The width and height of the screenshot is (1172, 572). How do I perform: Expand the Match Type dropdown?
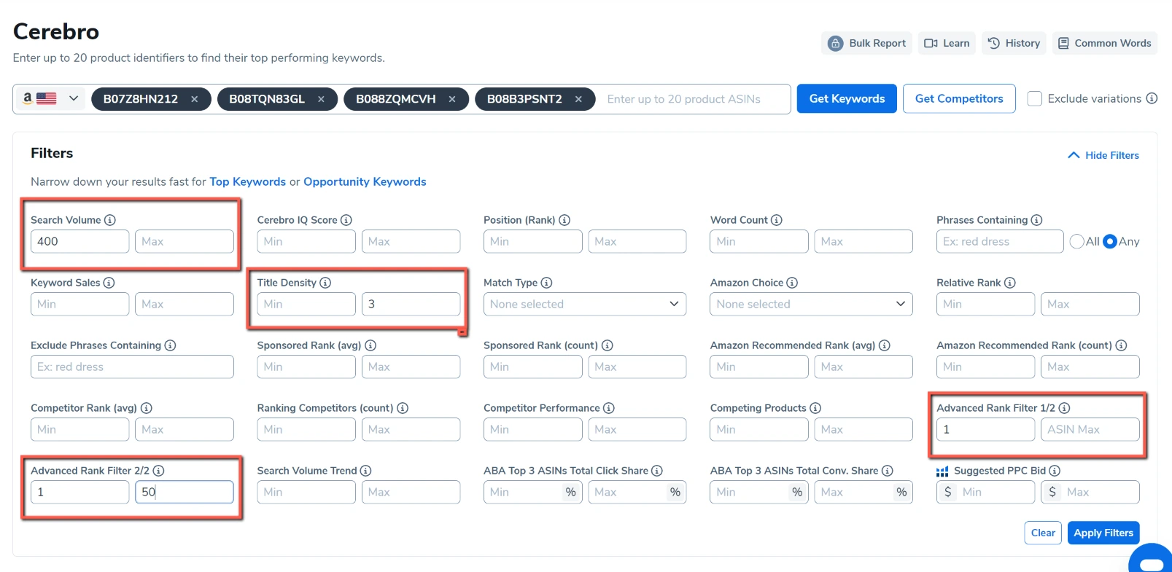[x=584, y=304]
